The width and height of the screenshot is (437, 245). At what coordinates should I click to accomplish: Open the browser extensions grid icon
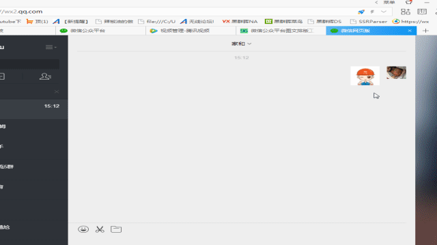(x=406, y=12)
